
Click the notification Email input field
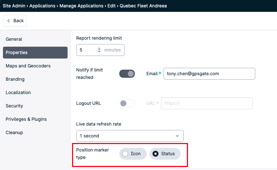209,74
